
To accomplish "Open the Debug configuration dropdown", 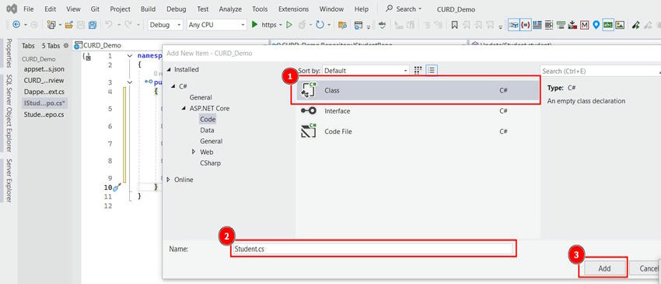I will [x=165, y=25].
